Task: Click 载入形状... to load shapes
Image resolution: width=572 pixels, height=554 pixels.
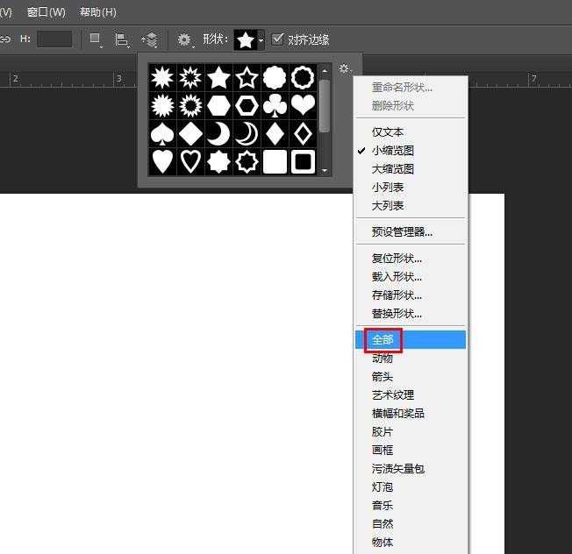Action: coord(397,277)
